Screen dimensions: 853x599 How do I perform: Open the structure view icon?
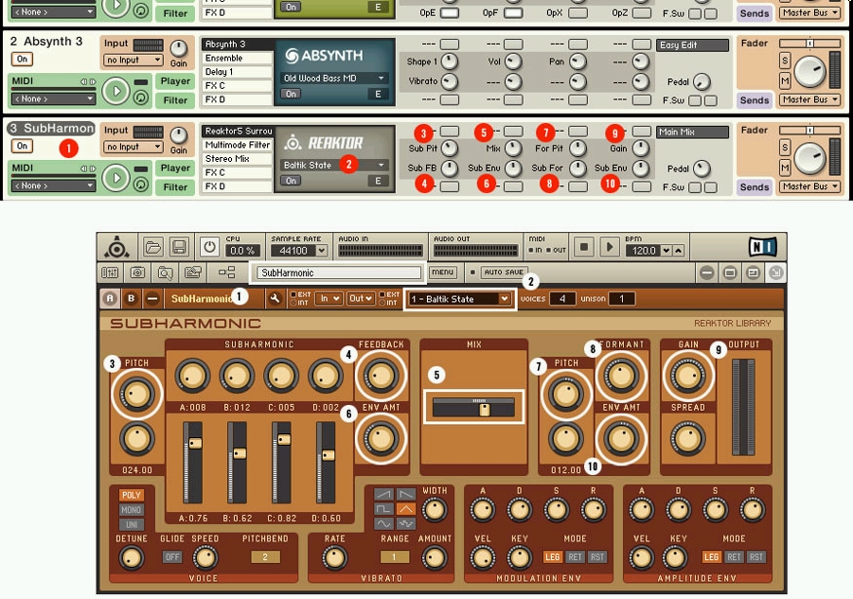coord(227,272)
